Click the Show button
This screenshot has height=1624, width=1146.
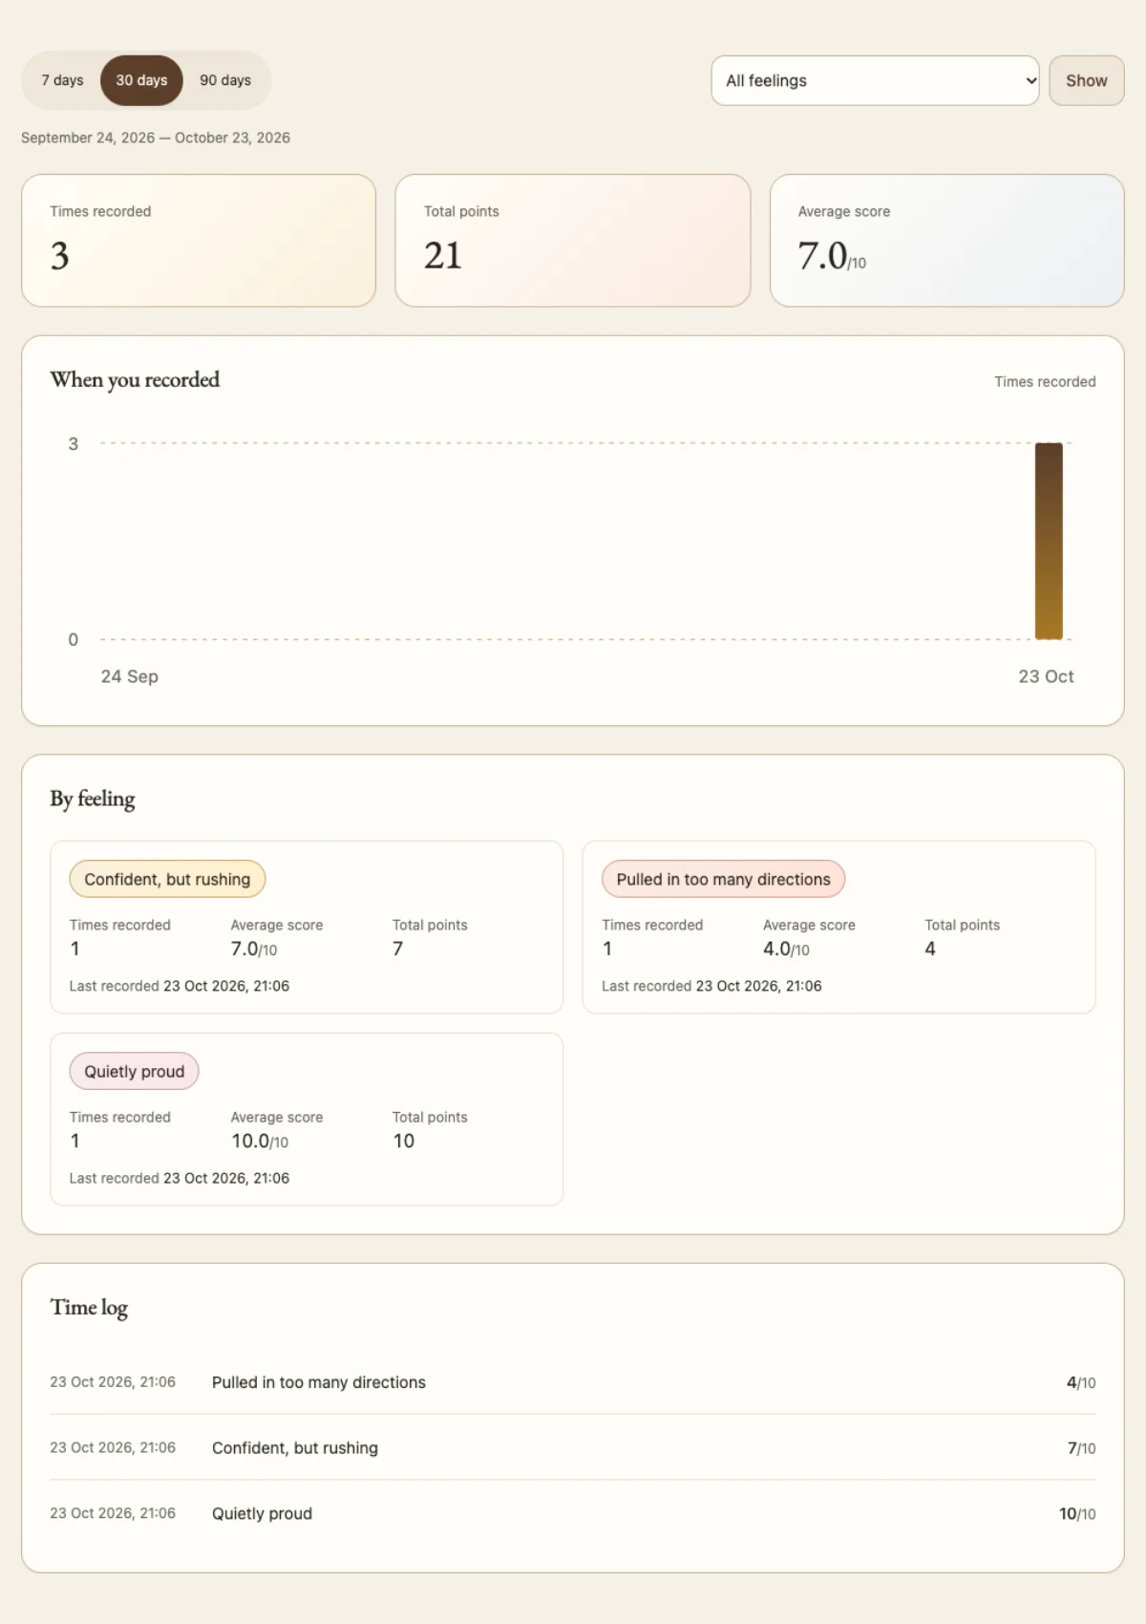(x=1087, y=80)
